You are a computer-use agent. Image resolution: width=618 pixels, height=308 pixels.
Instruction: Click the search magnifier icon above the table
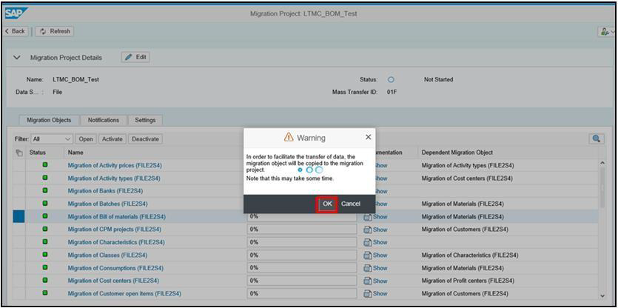pyautogui.click(x=596, y=138)
